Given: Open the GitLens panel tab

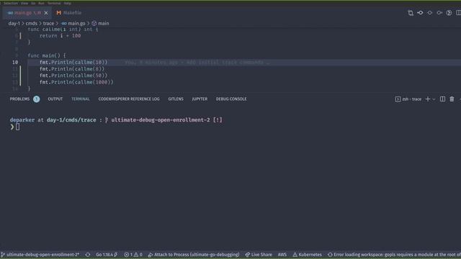Looking at the screenshot, I should coord(176,99).
